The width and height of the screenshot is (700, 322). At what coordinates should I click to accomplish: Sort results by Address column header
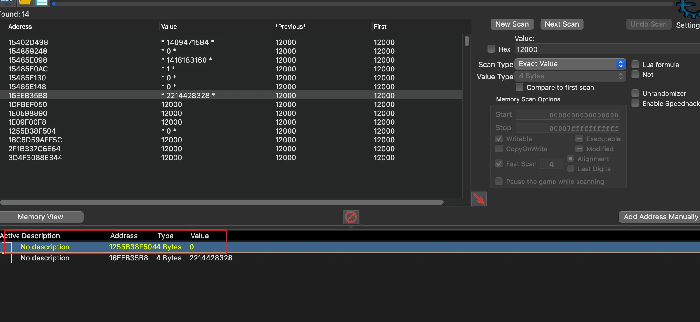click(x=20, y=27)
